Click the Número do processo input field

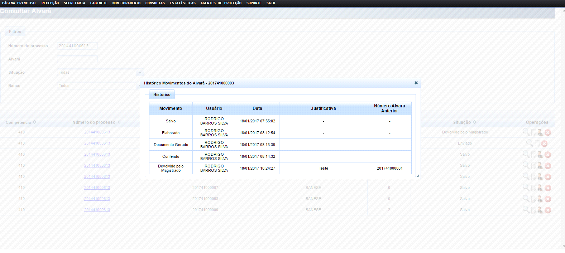pyautogui.click(x=77, y=46)
